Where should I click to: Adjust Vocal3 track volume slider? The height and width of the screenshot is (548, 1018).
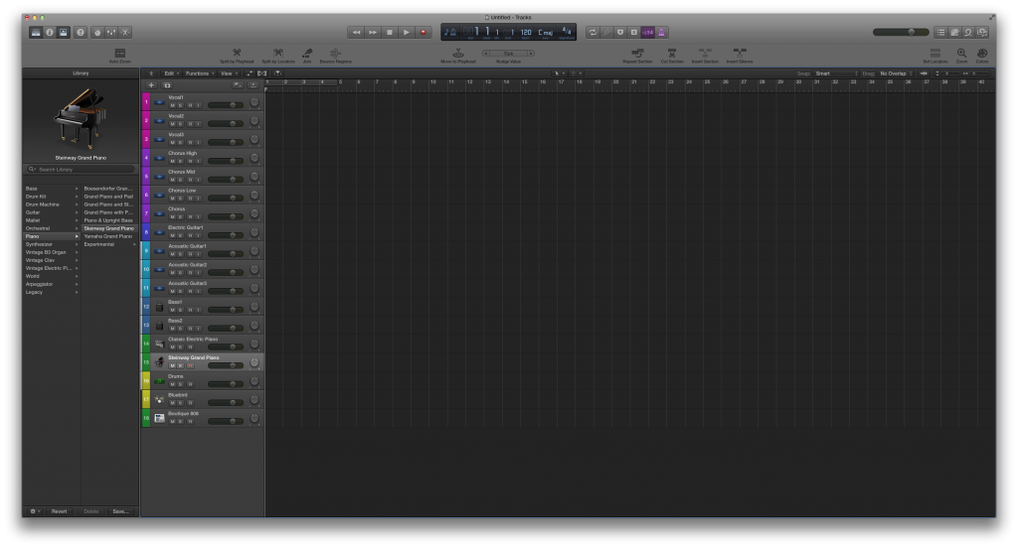226,142
